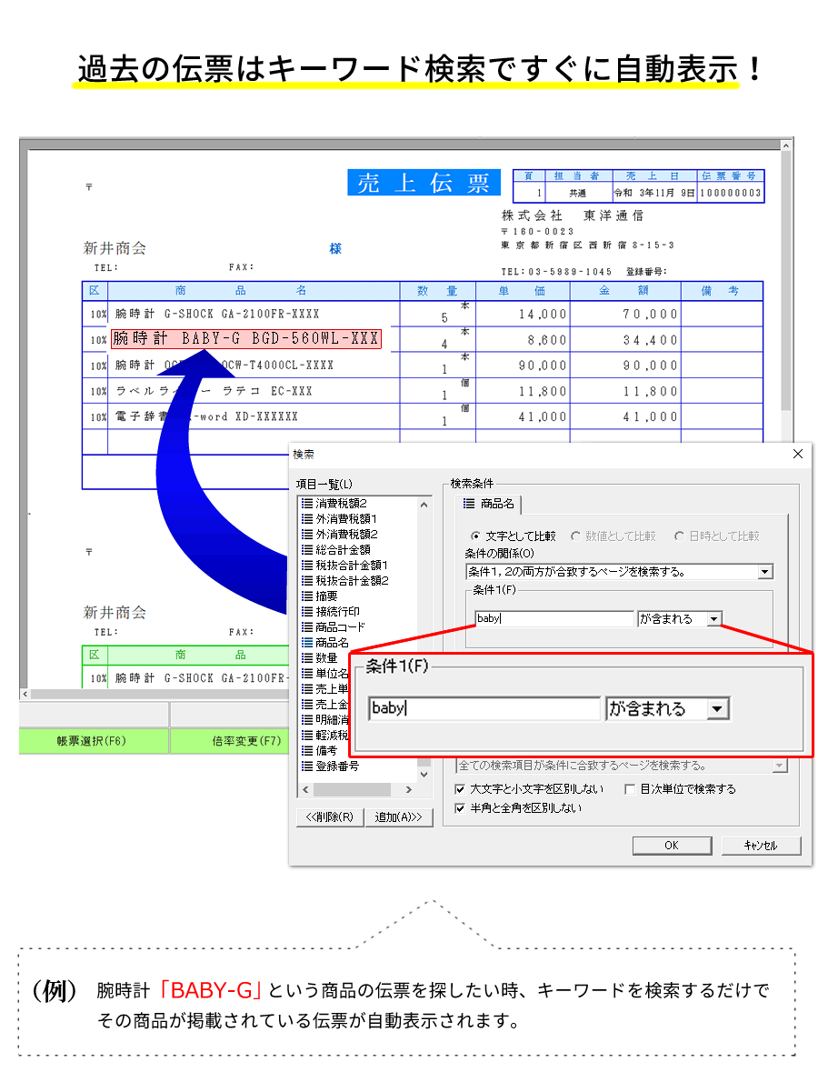Select 文字として比較 radio button

(475, 536)
